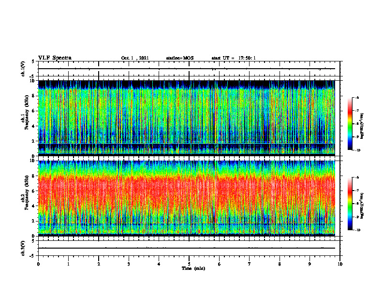Image resolution: width=383 pixels, height=296 pixels.
Task: Click the ch.2 spectrogram color bar
Action: coord(350,204)
